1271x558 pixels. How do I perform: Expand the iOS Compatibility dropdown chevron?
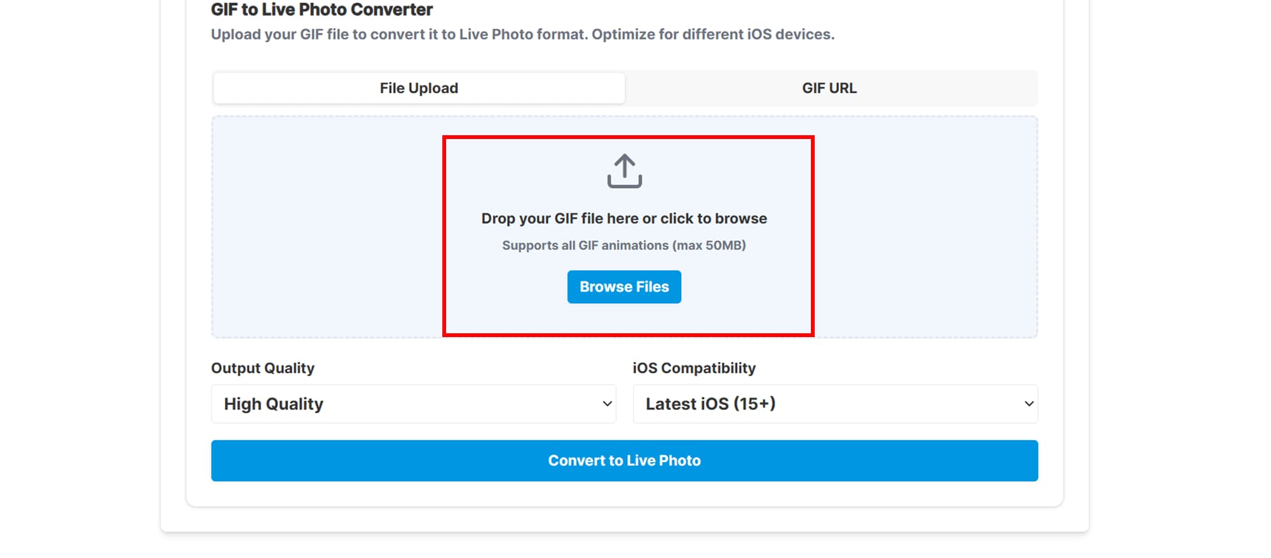(1028, 404)
